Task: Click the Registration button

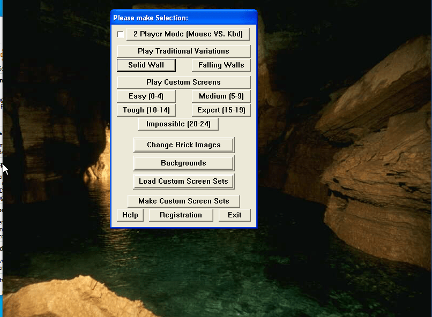Action: click(x=181, y=215)
